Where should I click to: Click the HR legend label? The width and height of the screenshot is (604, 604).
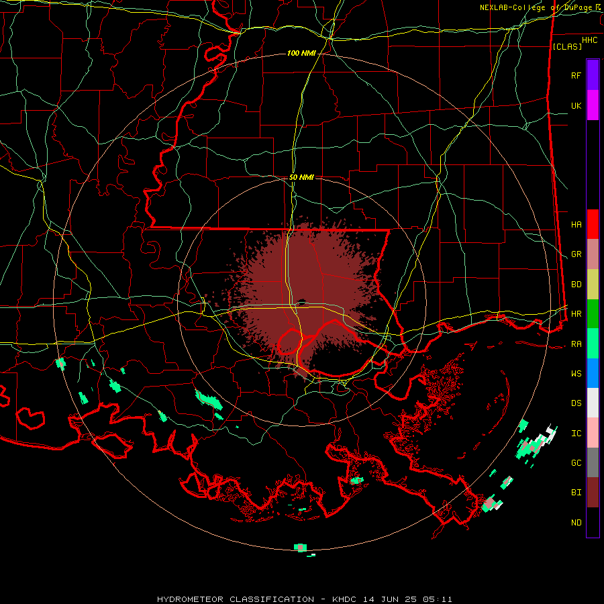576,314
